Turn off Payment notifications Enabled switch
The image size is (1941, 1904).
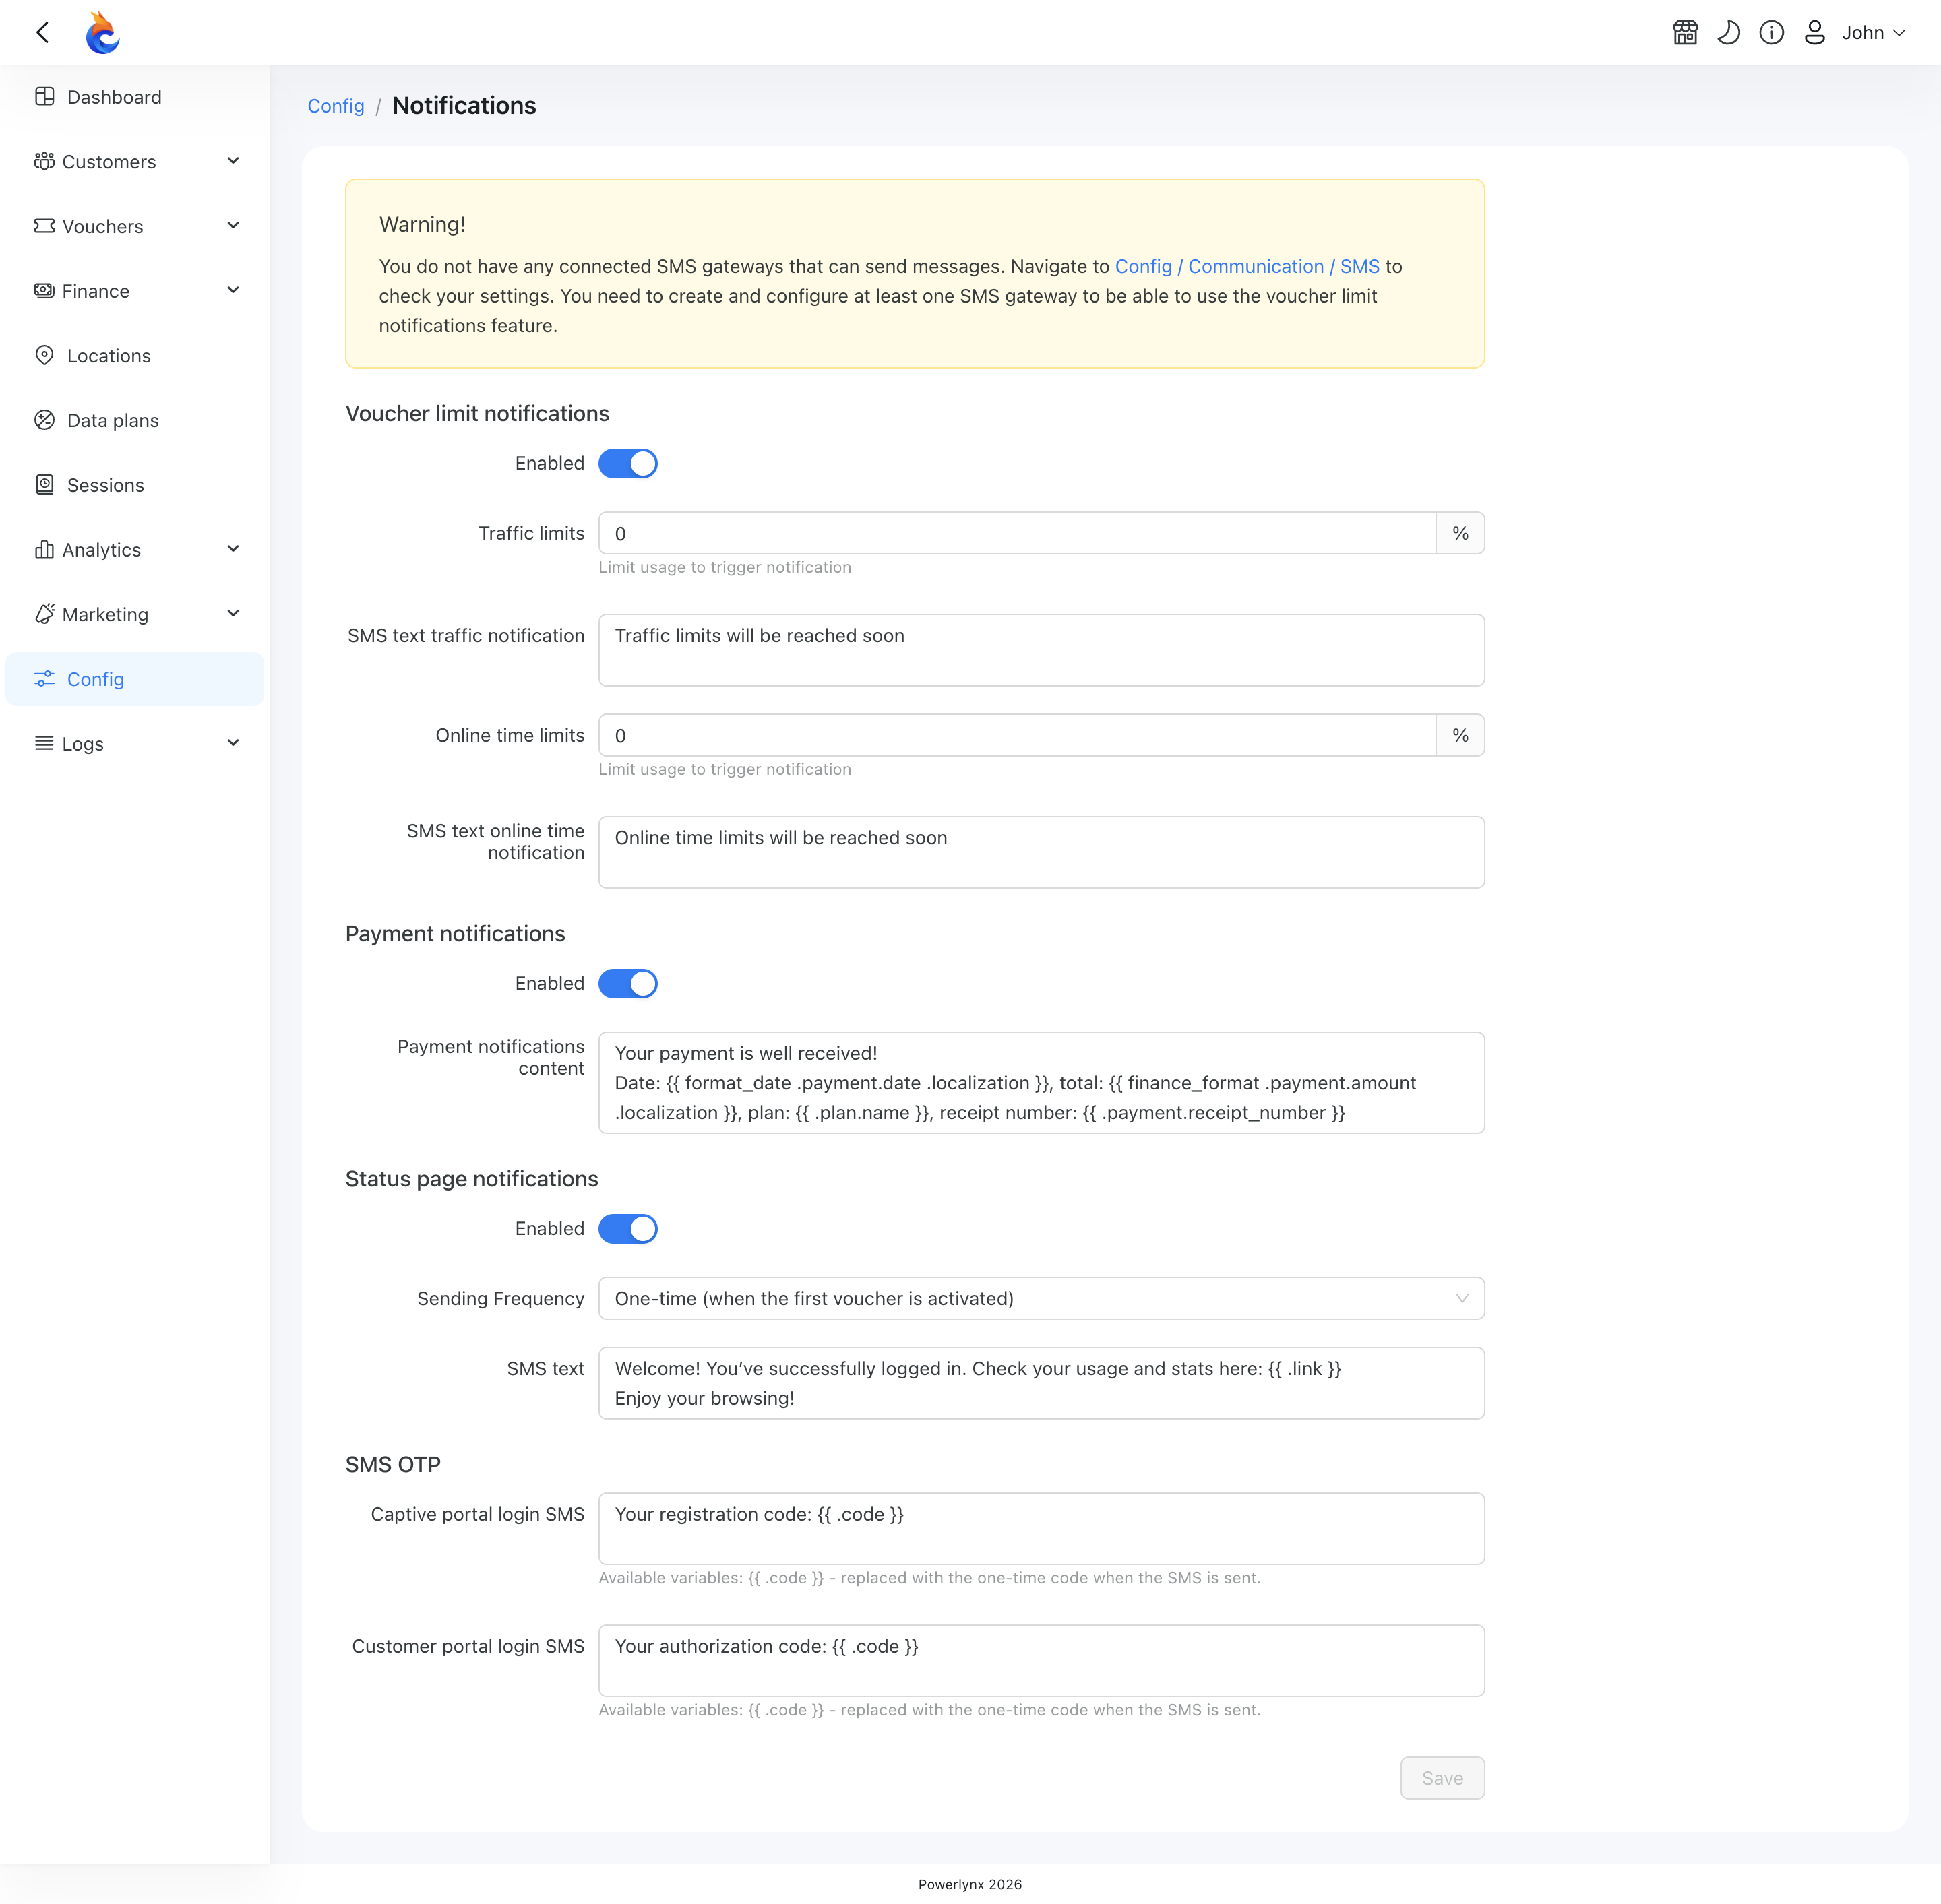627,984
